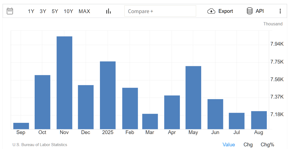291x149 pixels.
Task: Click the Export text button
Action: click(225, 11)
